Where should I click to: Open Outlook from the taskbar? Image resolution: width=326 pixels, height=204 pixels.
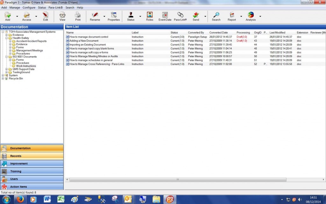pos(128,200)
